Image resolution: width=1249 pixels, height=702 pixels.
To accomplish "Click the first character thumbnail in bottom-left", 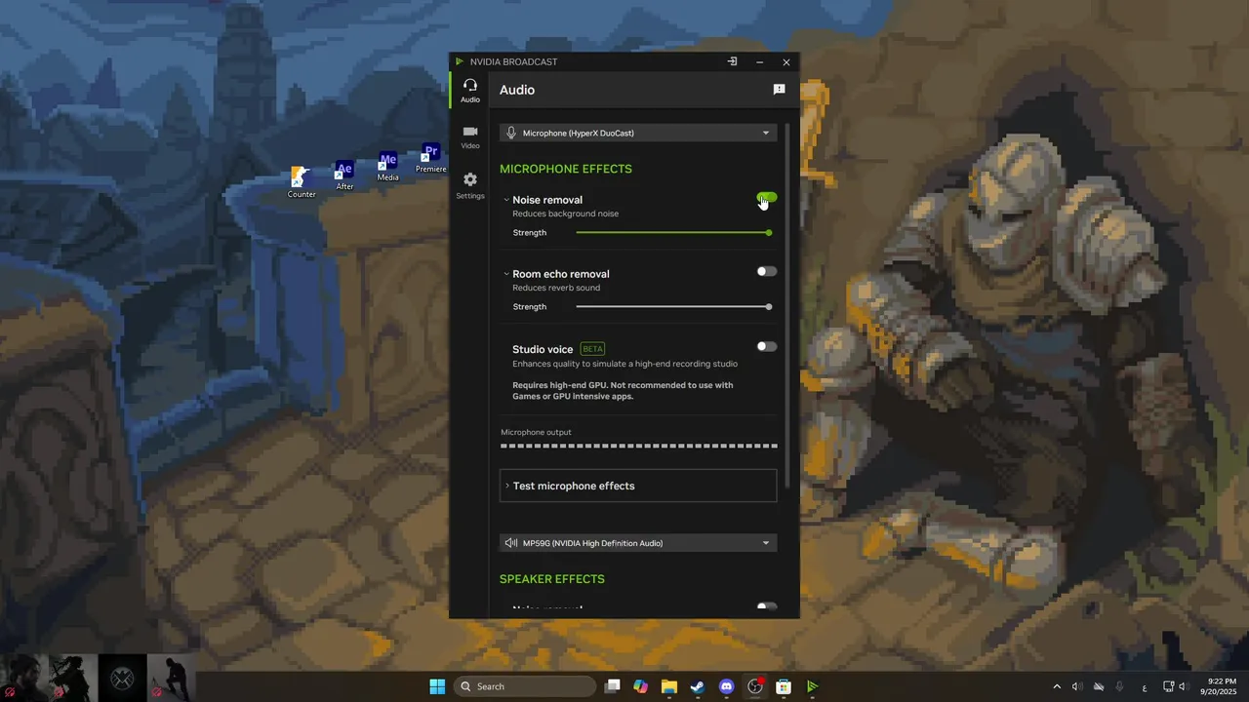I will (24, 678).
